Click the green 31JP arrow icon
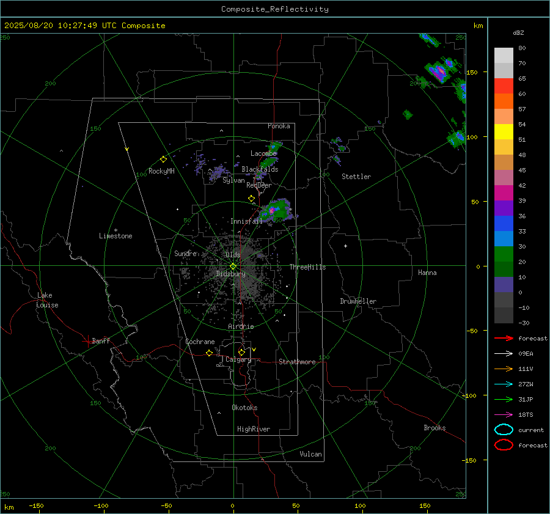The width and height of the screenshot is (550, 514). click(x=504, y=399)
